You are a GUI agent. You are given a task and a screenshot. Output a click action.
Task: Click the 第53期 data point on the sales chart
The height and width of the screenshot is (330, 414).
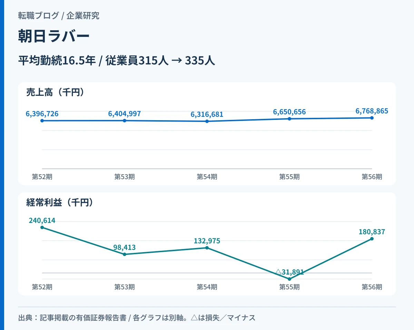click(x=125, y=121)
